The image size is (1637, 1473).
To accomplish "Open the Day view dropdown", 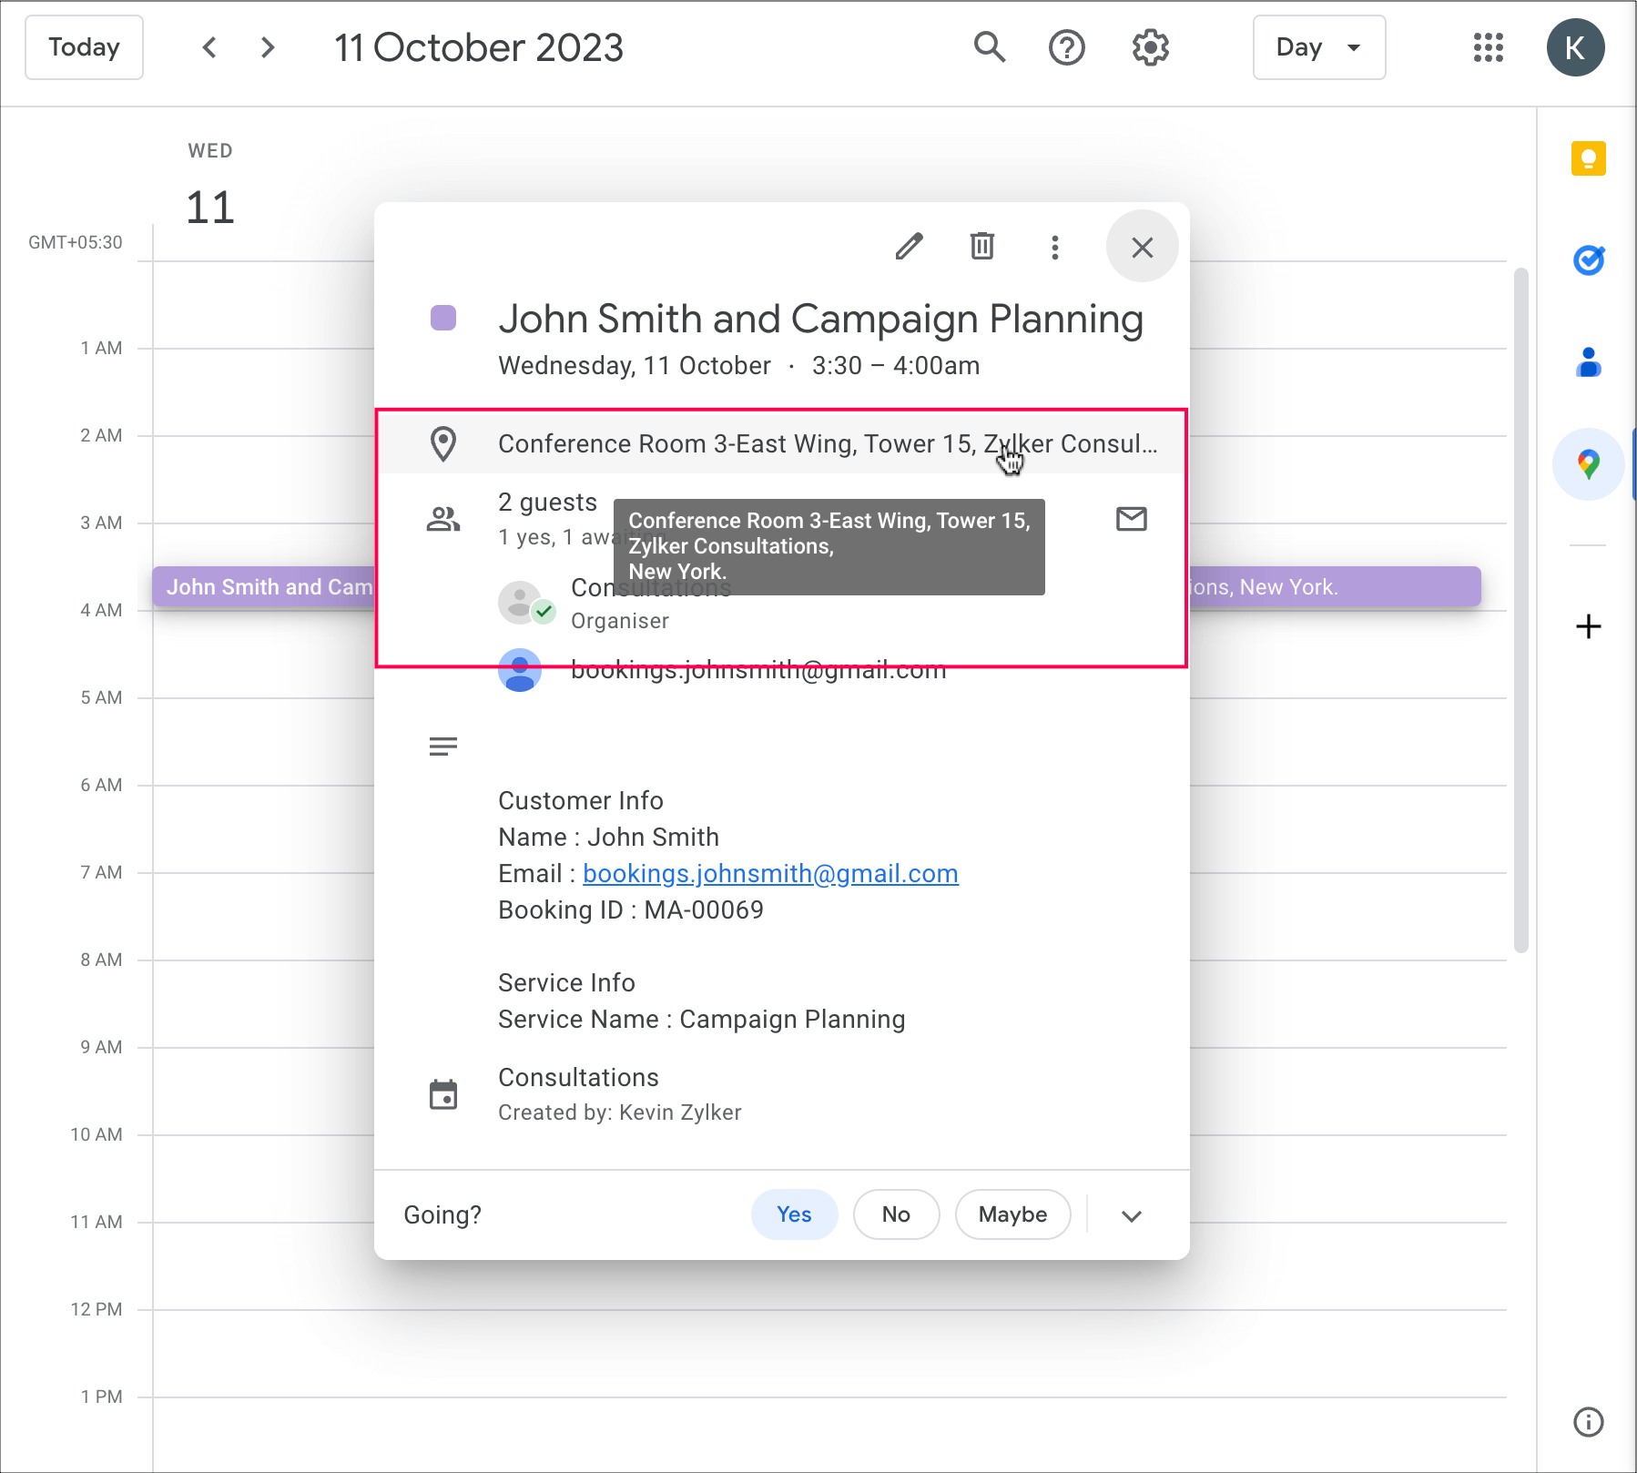I will [1319, 47].
